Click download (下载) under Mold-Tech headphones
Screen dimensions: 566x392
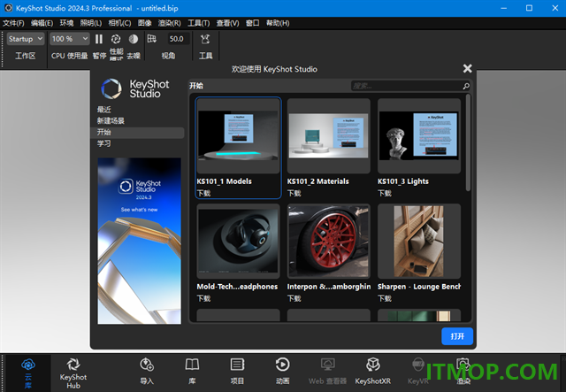[203, 298]
